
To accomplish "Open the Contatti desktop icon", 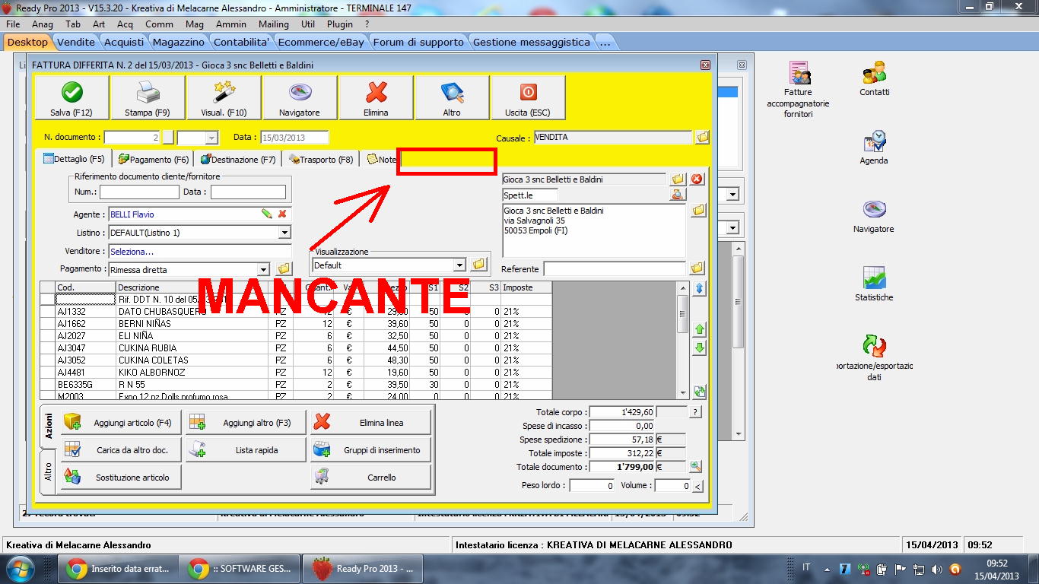I will point(874,79).
